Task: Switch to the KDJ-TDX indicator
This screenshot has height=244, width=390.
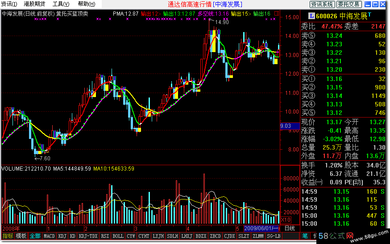Action: (88, 236)
